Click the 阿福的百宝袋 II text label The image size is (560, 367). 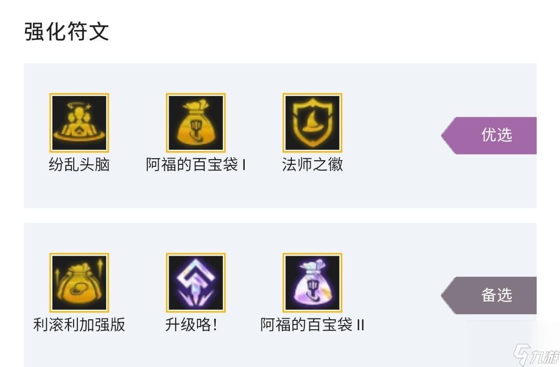click(x=313, y=324)
